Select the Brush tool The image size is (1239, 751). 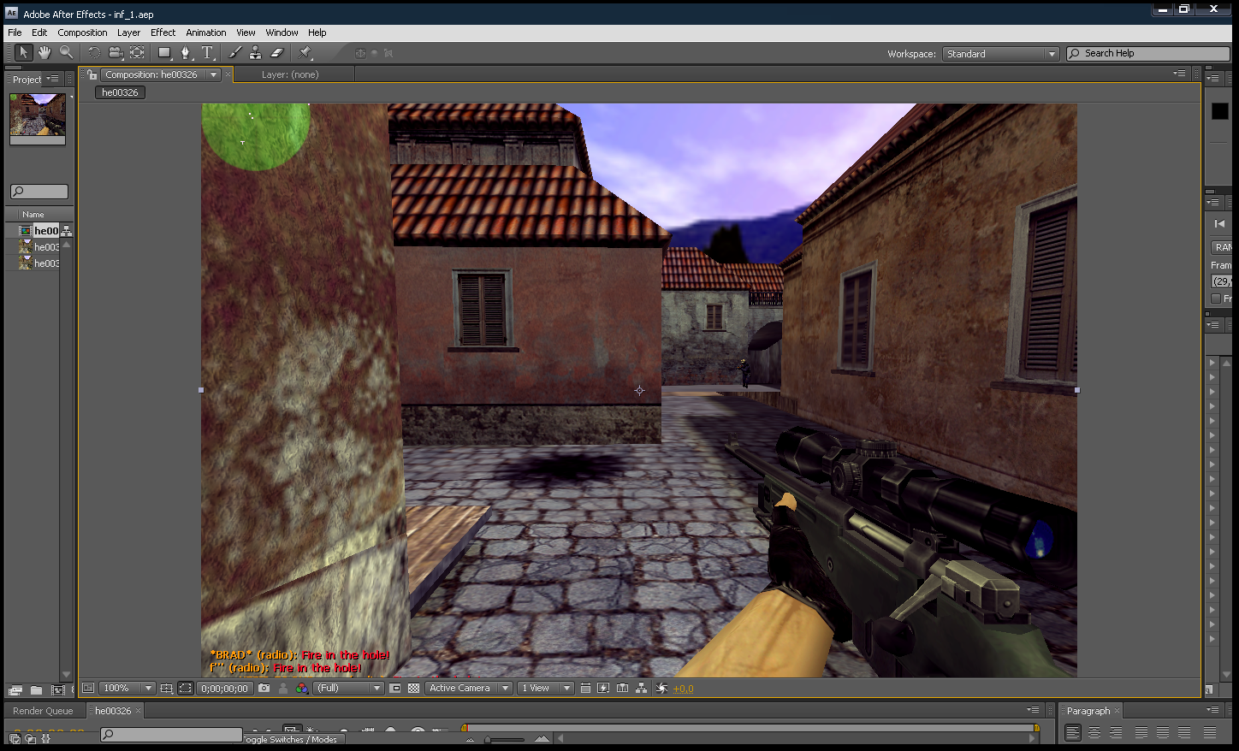click(234, 53)
